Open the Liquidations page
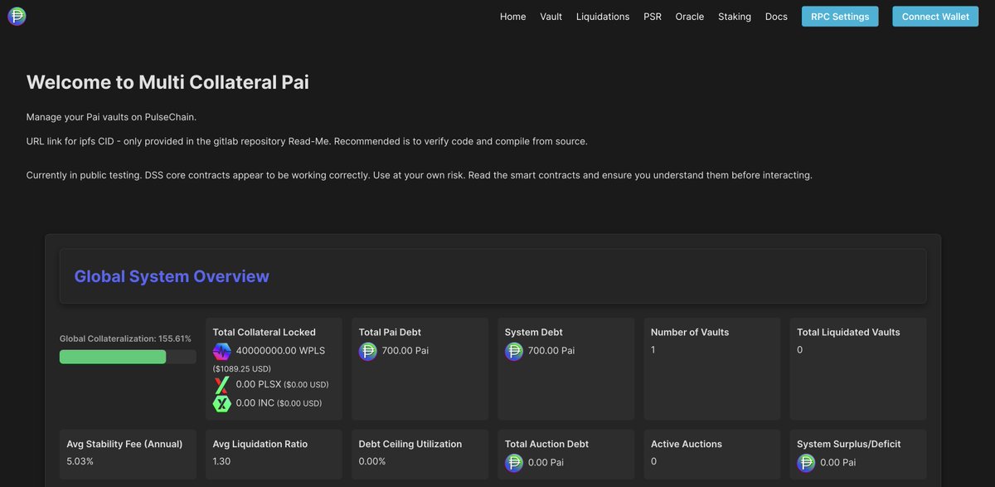This screenshot has height=487, width=995. click(603, 17)
